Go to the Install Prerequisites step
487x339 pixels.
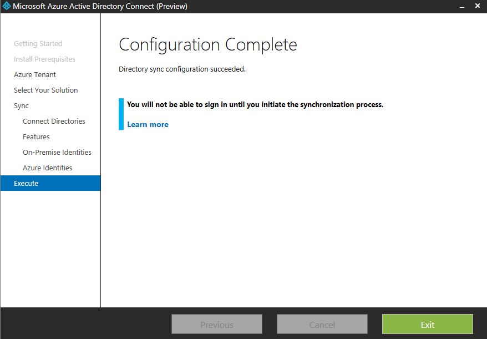click(x=44, y=59)
